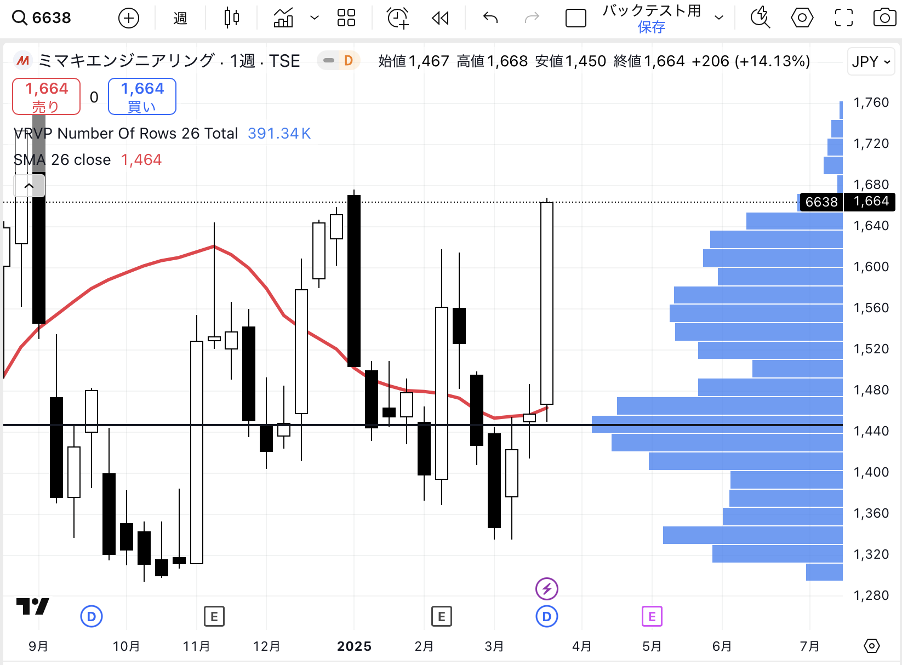The height and width of the screenshot is (665, 902).
Task: Open the upcoming May E marker
Action: (x=652, y=617)
